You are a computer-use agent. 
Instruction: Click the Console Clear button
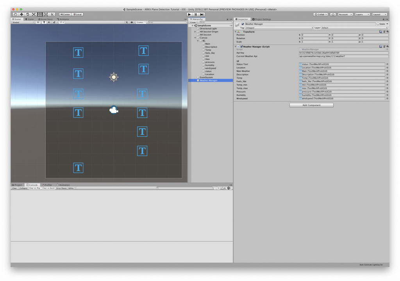coord(14,188)
